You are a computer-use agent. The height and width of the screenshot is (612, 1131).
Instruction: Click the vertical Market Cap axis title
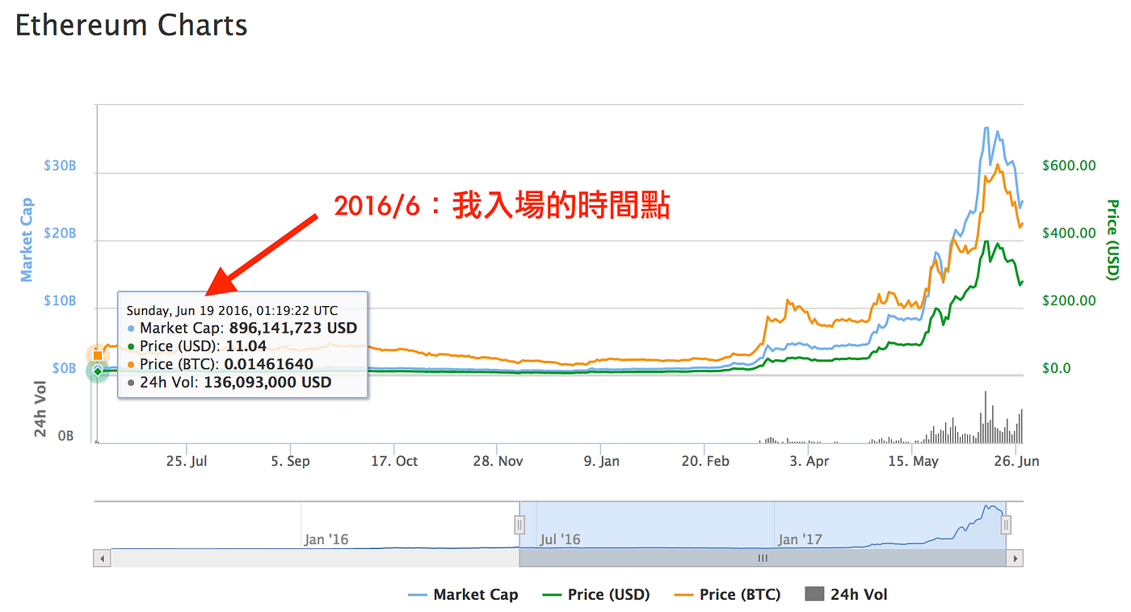(x=27, y=240)
